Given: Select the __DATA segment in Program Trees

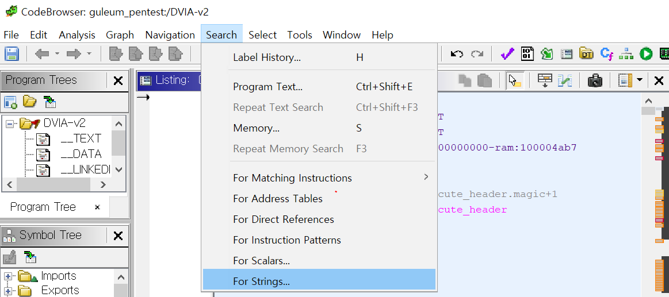Looking at the screenshot, I should coord(81,155).
